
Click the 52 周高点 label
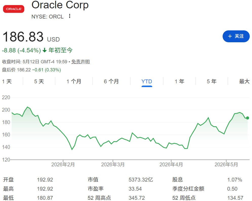tap(99, 198)
